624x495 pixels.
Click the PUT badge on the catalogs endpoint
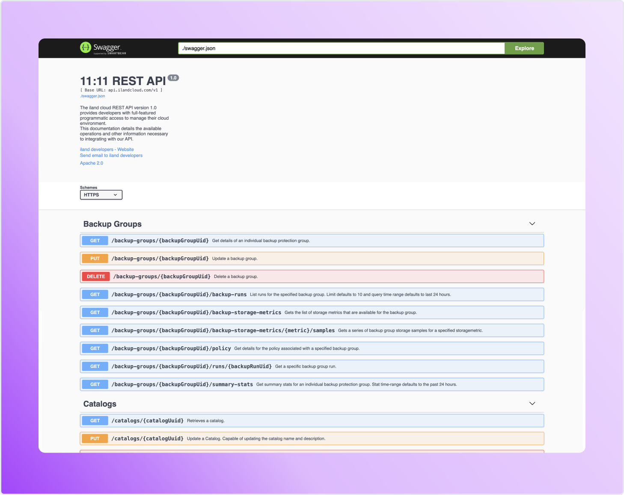[x=95, y=438]
